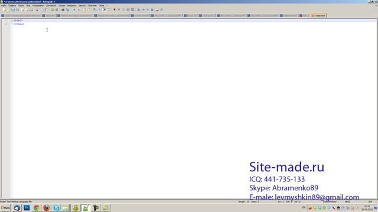Image resolution: width=378 pixels, height=212 pixels.
Task: Click the ANSI encoding status field
Action: tap(347, 201)
